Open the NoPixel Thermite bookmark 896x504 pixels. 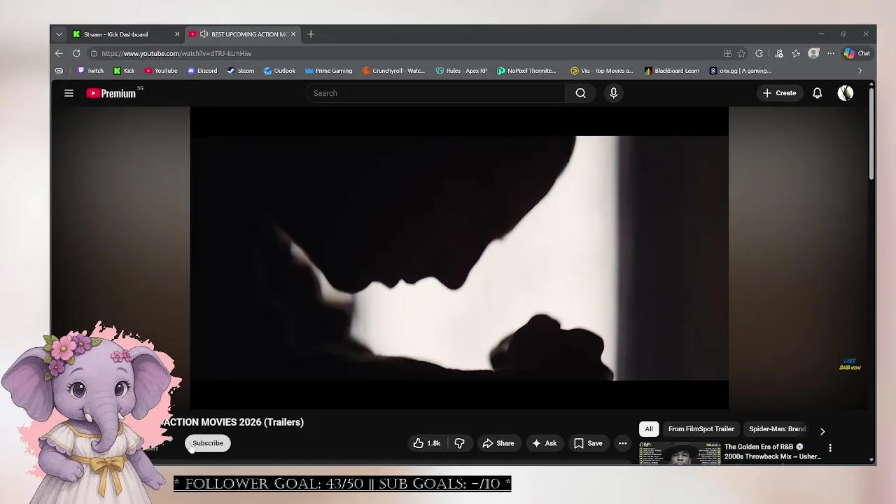(526, 71)
